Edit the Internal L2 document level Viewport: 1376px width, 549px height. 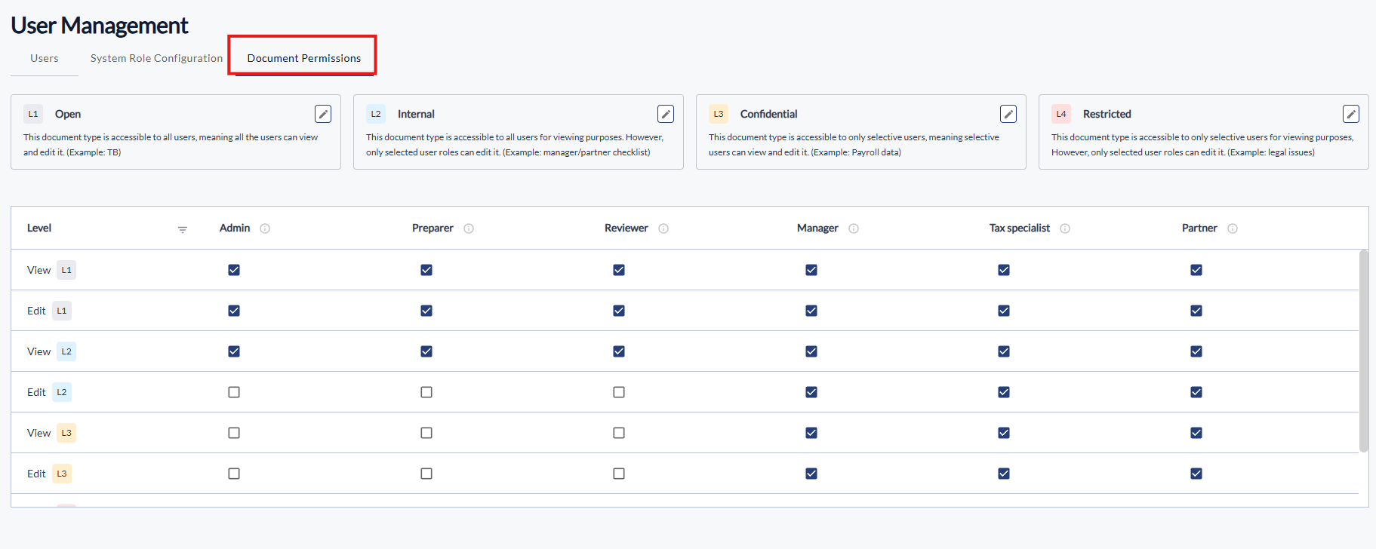666,114
